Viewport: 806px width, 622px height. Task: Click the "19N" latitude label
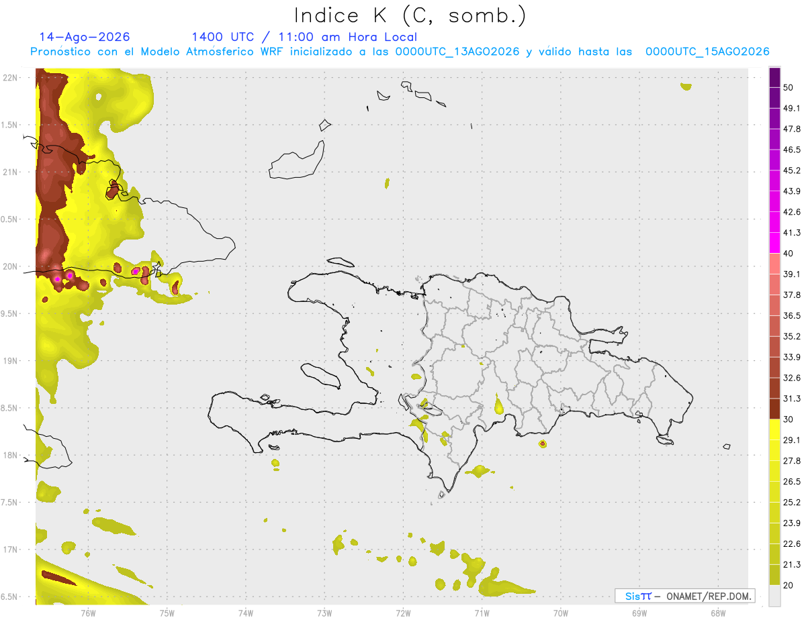click(11, 361)
